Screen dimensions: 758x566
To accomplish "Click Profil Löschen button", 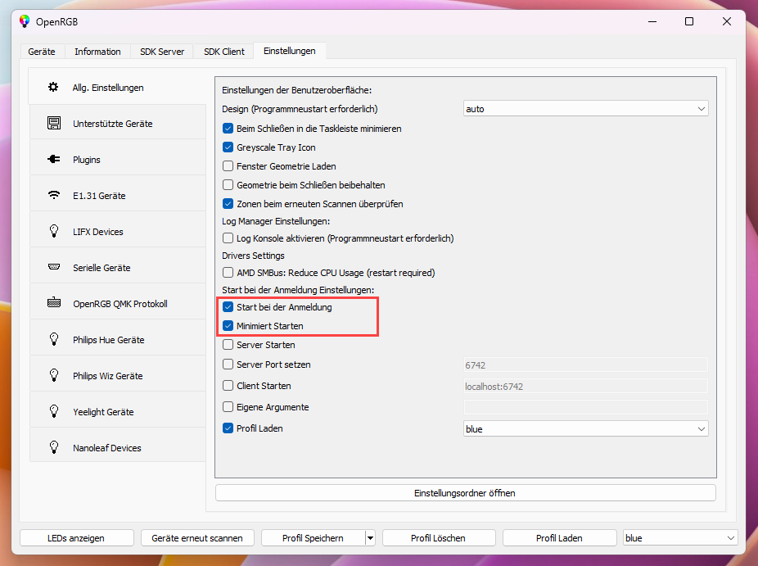I will (x=439, y=538).
